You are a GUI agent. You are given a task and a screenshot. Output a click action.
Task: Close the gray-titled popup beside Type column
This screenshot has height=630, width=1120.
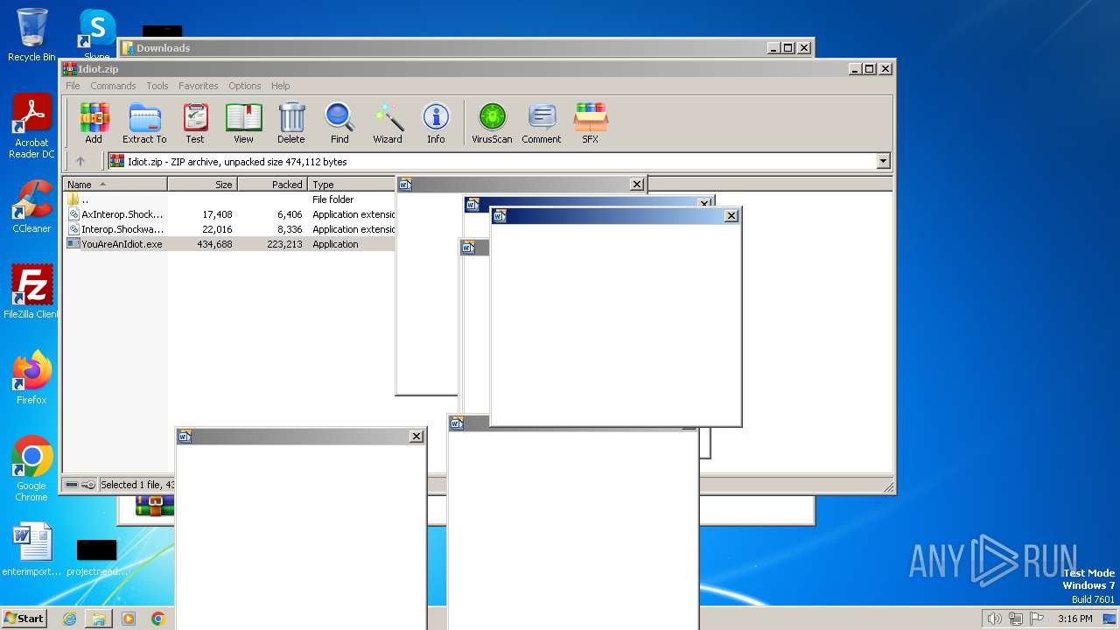(637, 185)
